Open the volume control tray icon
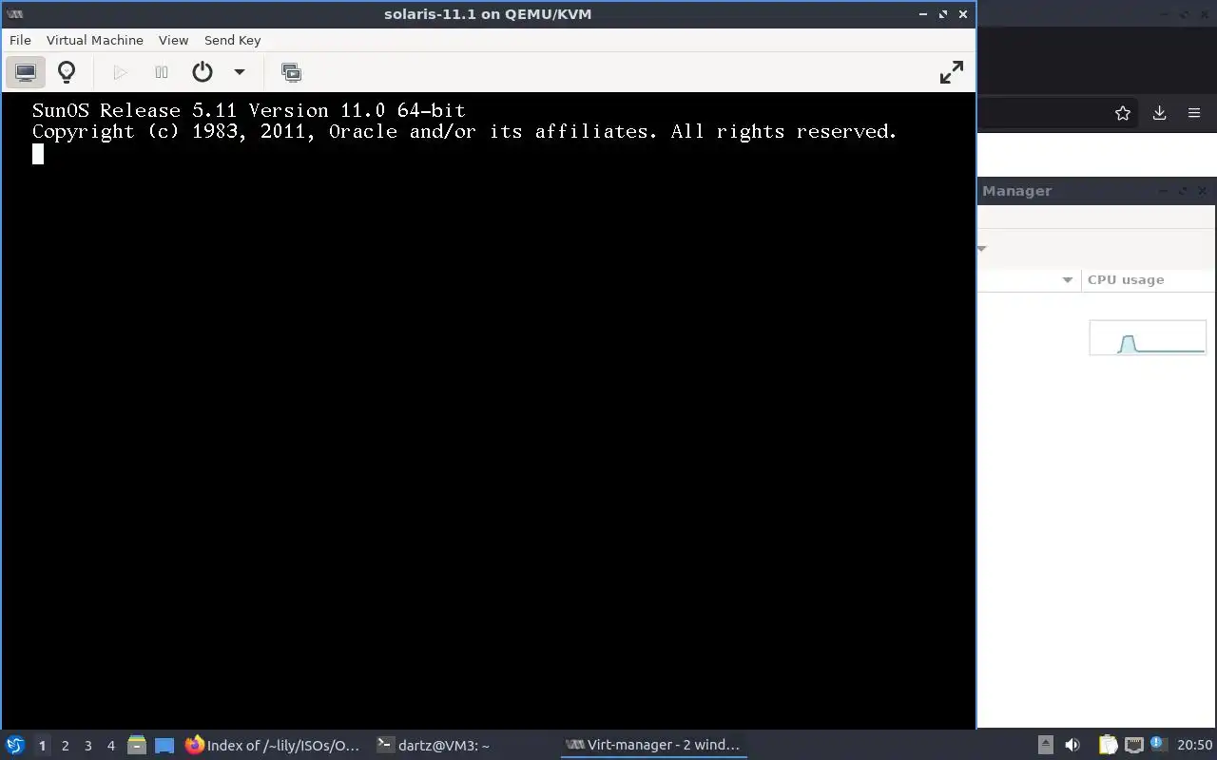Screen dimensions: 1217x760 pos(1072,745)
